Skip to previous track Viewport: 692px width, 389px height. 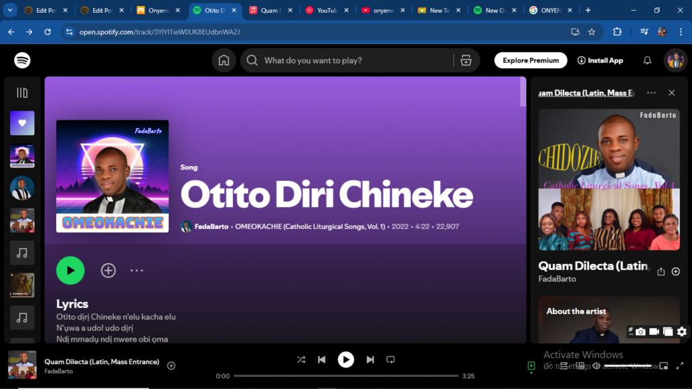[322, 359]
